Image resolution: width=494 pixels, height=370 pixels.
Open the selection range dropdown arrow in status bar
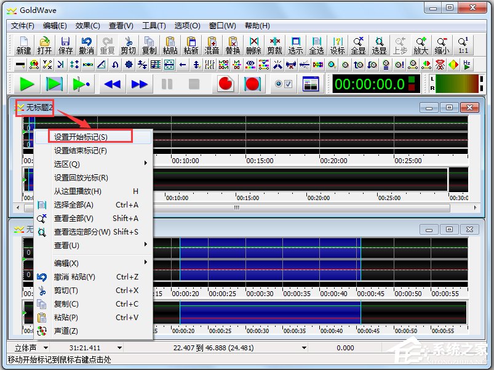tap(304, 348)
